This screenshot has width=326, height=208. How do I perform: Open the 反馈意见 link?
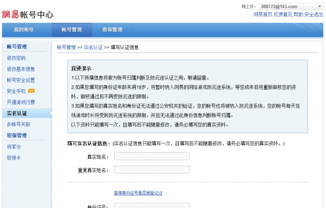(x=283, y=15)
